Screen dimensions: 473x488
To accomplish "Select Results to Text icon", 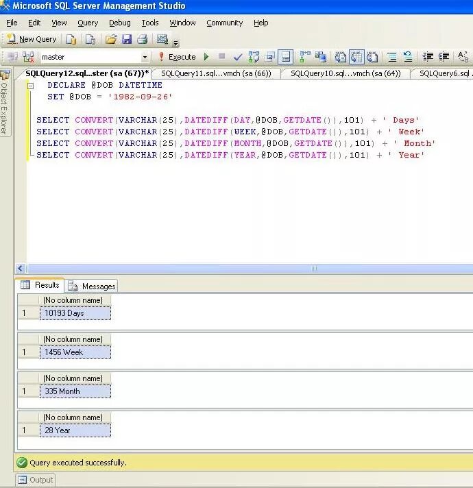I will (x=341, y=57).
